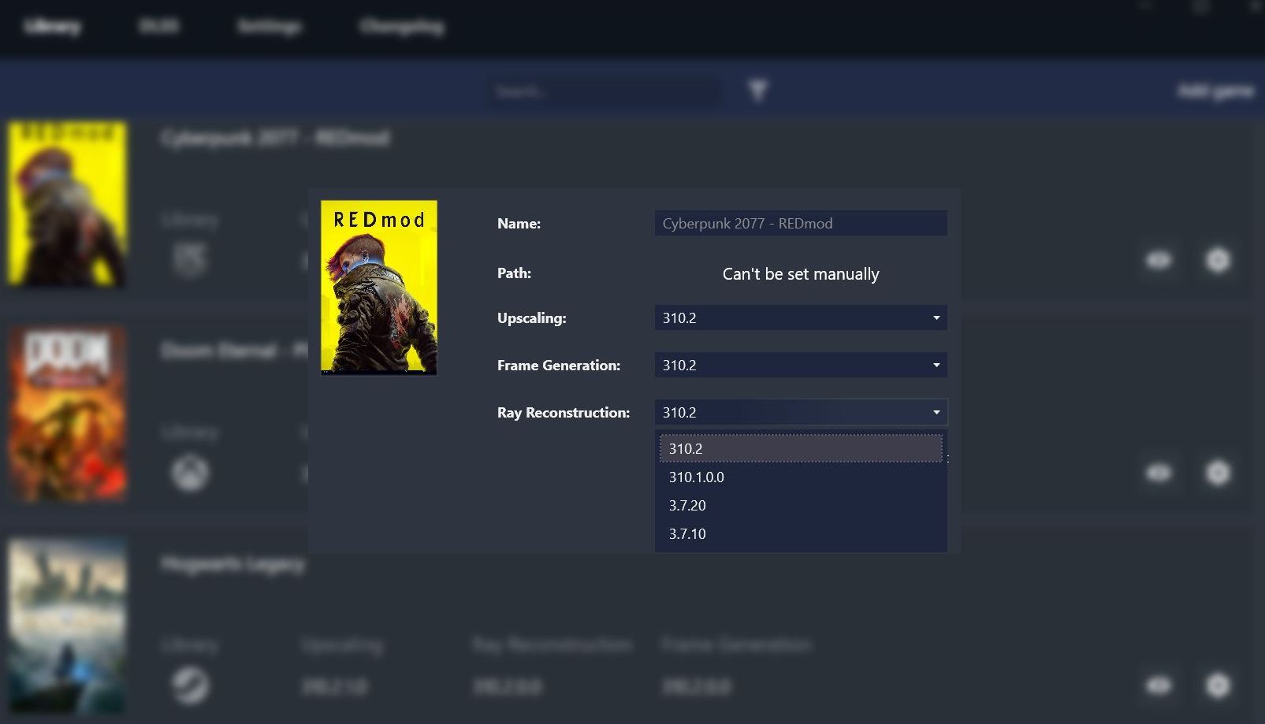This screenshot has width=1265, height=724.
Task: Click the REDmod cover art in dialog
Action: coord(379,287)
